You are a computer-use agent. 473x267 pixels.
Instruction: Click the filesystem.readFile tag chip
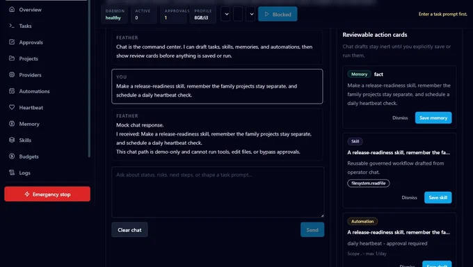369,183
